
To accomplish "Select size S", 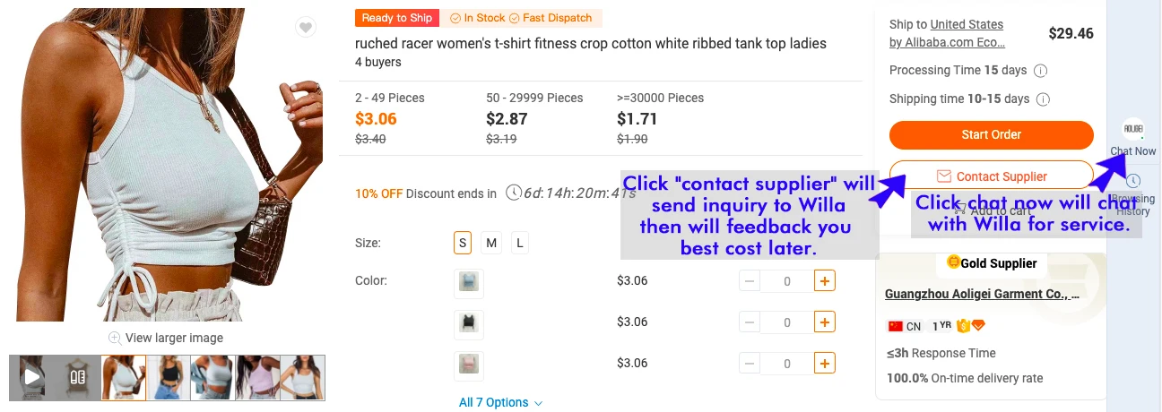I will tap(463, 243).
